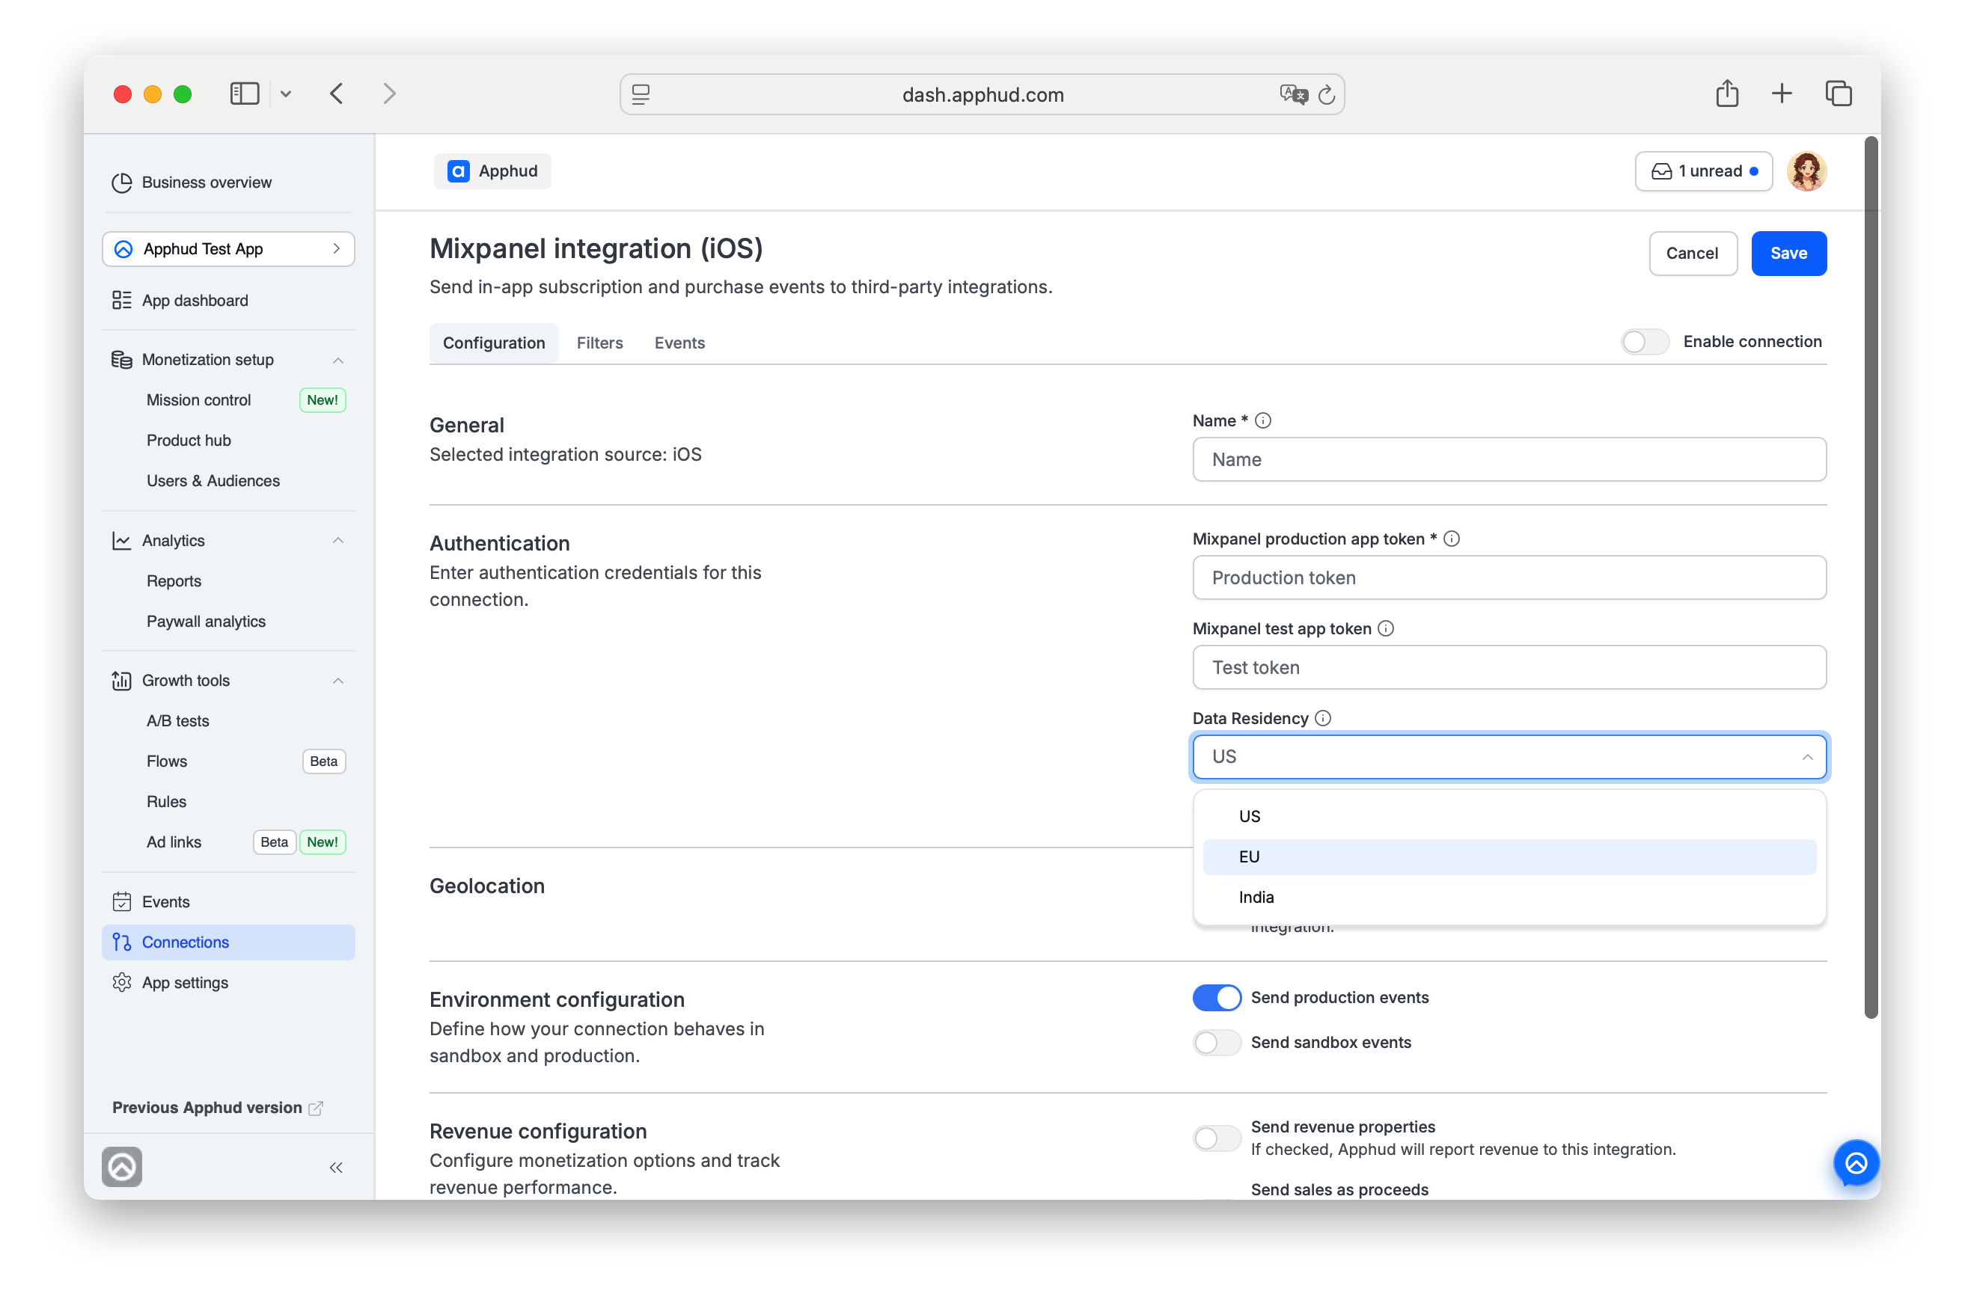
Task: Click the Save button
Action: tap(1788, 254)
